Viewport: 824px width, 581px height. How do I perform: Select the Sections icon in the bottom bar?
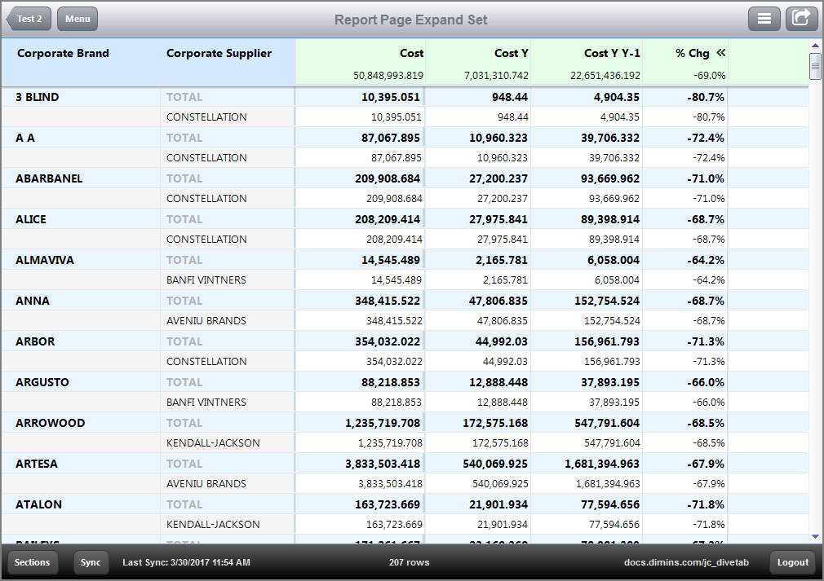[31, 562]
